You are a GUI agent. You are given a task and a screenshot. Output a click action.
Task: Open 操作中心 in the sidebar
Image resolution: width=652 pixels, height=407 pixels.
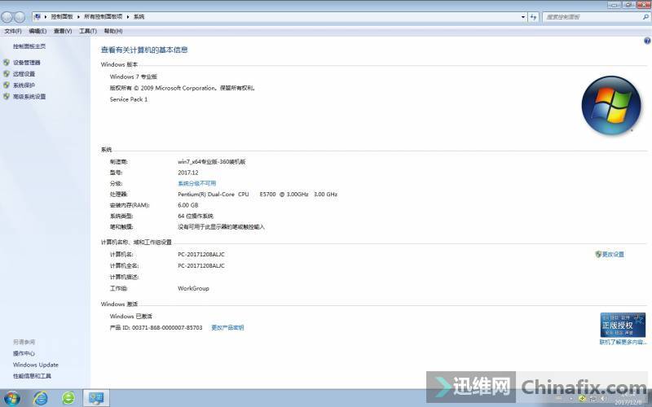click(24, 353)
